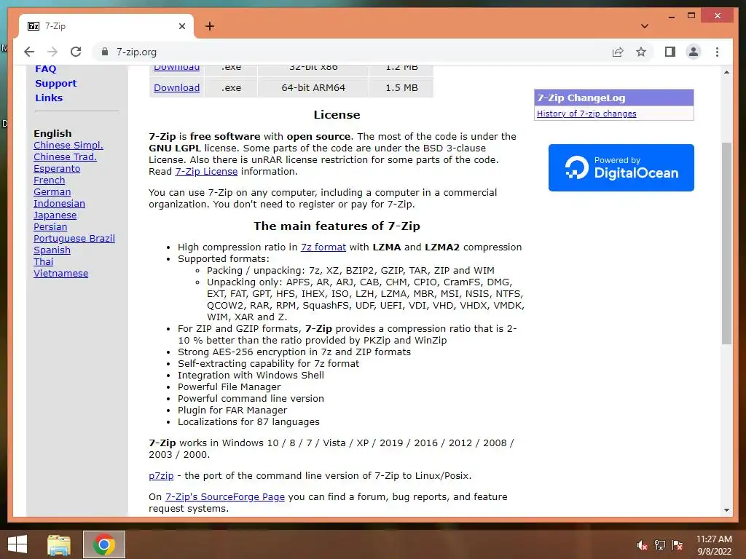Open the FAQ sidebar link
The width and height of the screenshot is (746, 559).
tap(46, 68)
